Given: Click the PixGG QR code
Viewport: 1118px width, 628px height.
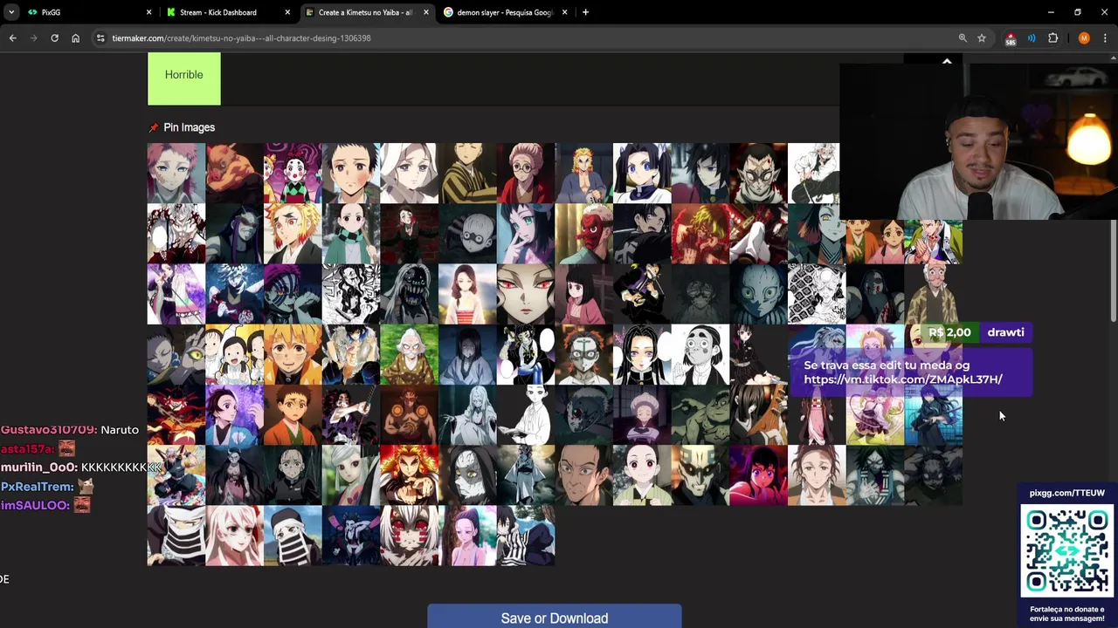Looking at the screenshot, I should (1067, 551).
